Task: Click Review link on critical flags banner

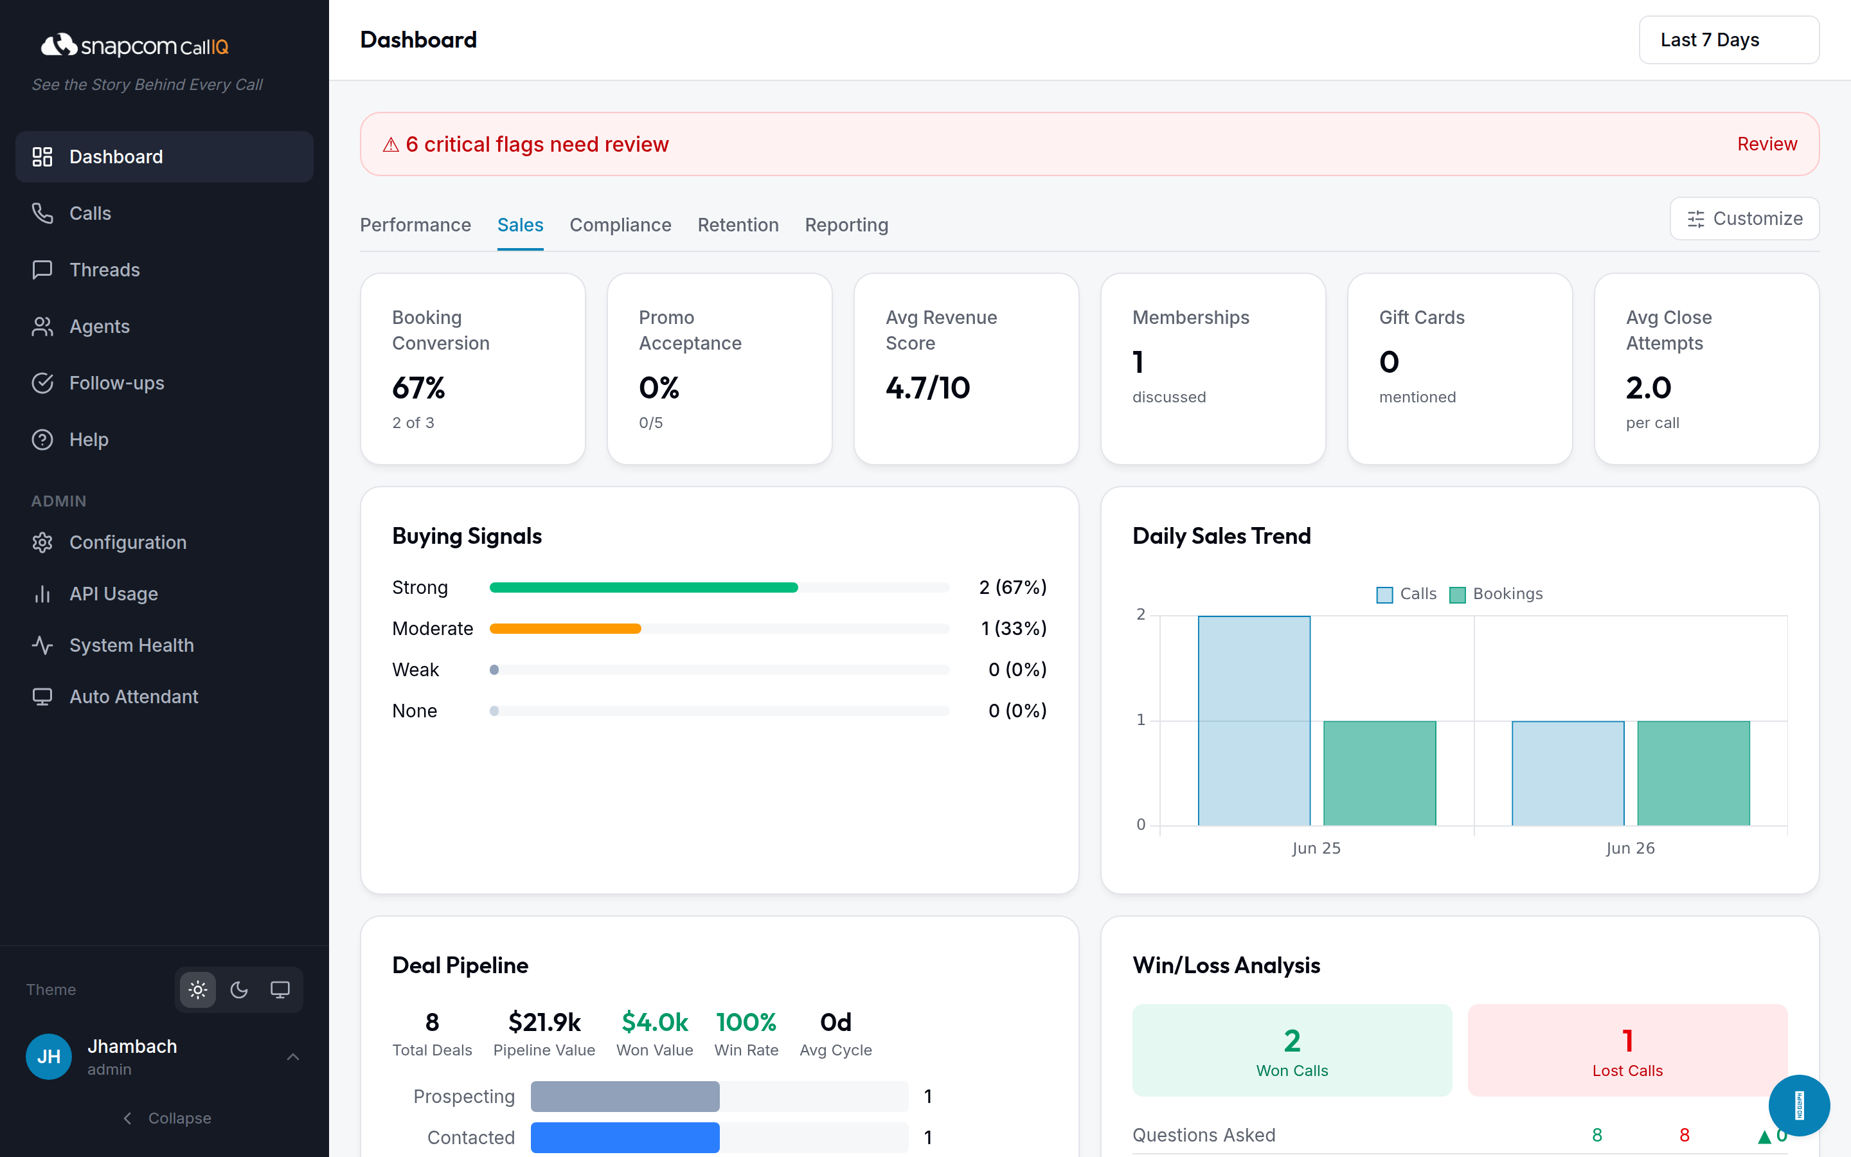Action: [1767, 145]
